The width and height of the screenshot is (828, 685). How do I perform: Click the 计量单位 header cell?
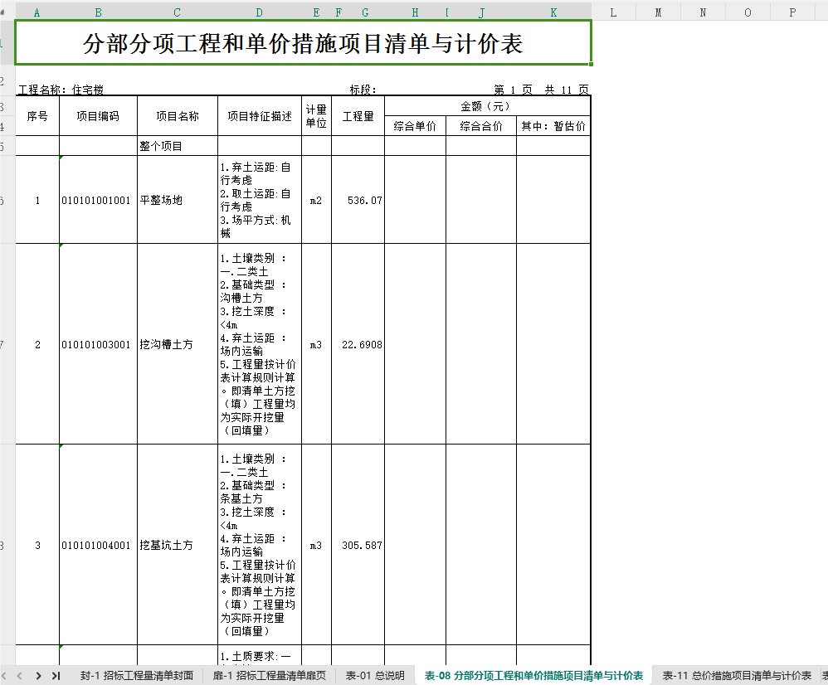316,116
